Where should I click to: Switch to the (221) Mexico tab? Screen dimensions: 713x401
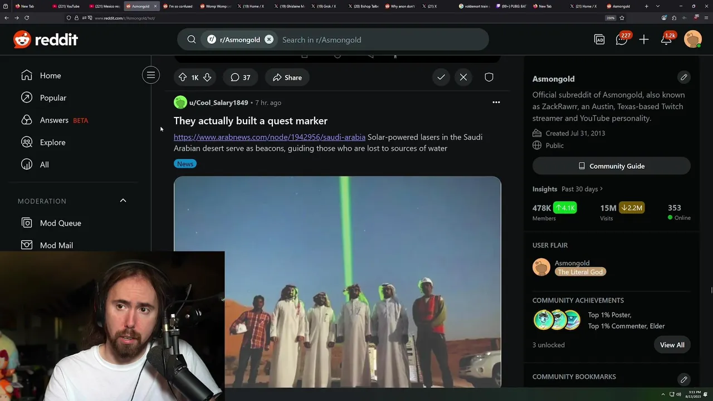(x=104, y=6)
